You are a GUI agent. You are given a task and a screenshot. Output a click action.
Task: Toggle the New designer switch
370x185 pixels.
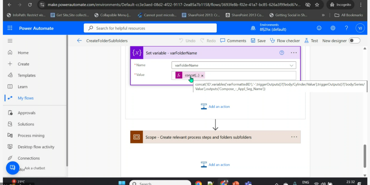[x=354, y=40]
